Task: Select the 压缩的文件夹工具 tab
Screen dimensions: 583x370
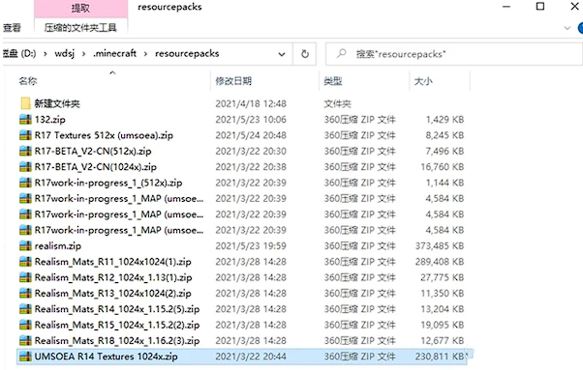Action: (x=80, y=28)
